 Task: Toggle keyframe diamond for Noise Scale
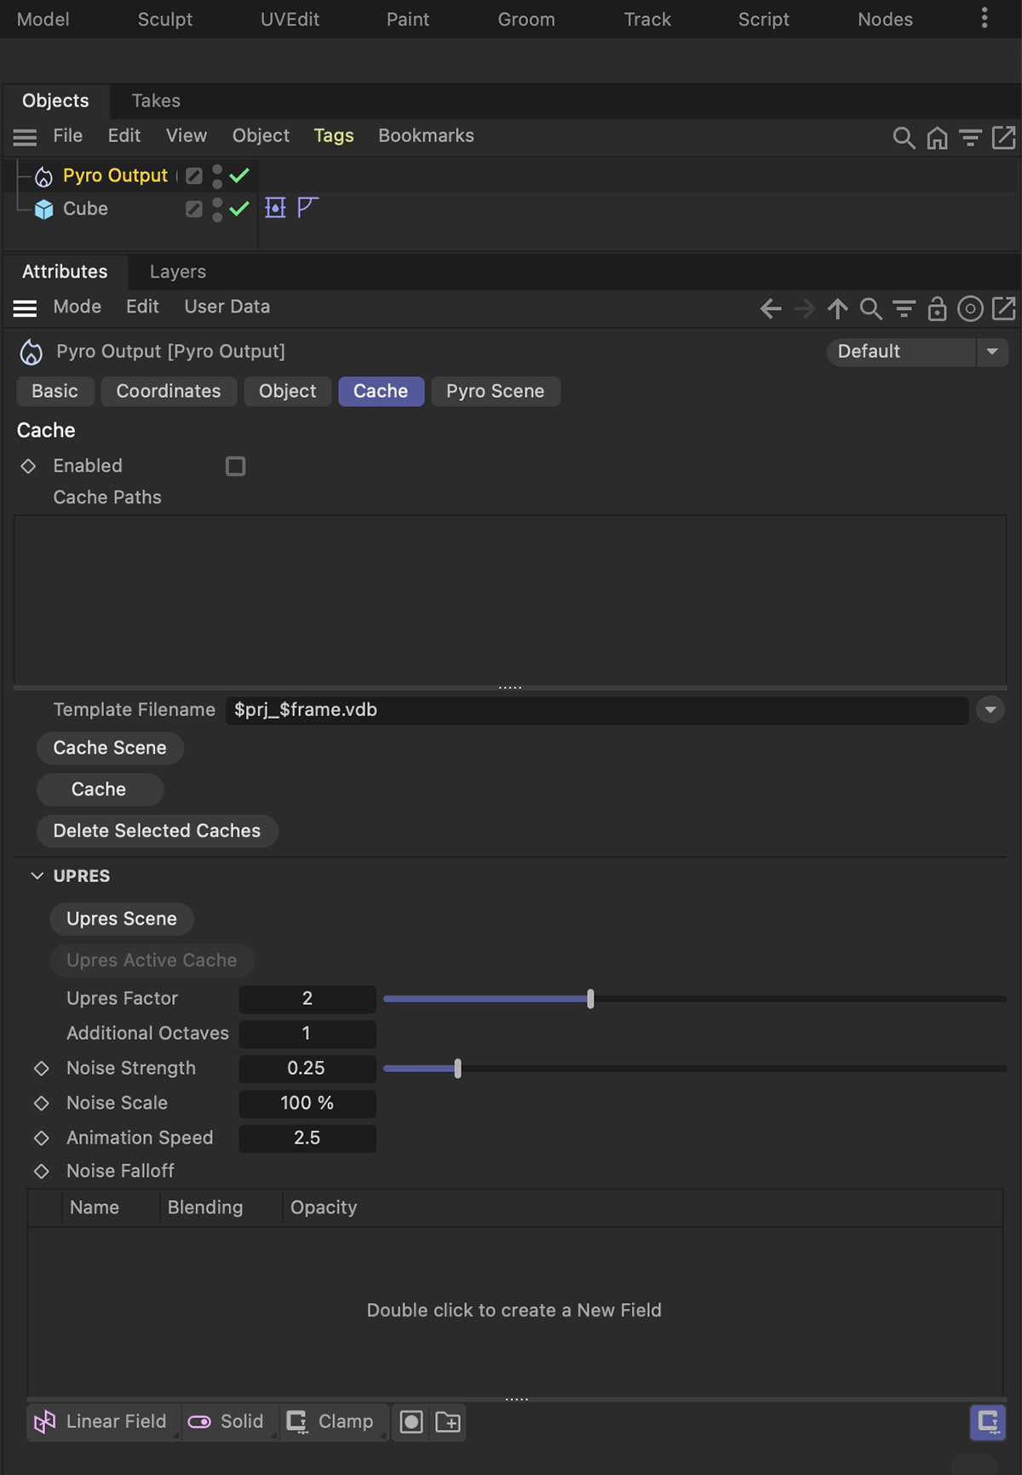[x=41, y=1103]
